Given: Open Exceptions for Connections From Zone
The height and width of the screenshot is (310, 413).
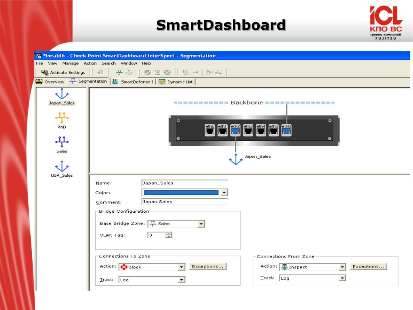Looking at the screenshot, I should click(x=368, y=266).
